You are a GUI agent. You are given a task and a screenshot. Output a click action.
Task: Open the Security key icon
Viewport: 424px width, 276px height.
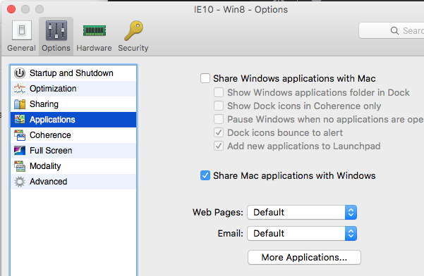click(133, 30)
